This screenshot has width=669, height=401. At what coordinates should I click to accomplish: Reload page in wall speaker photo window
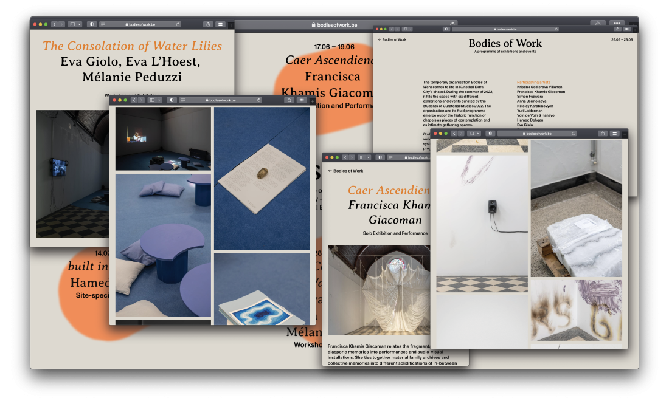pyautogui.click(x=574, y=134)
